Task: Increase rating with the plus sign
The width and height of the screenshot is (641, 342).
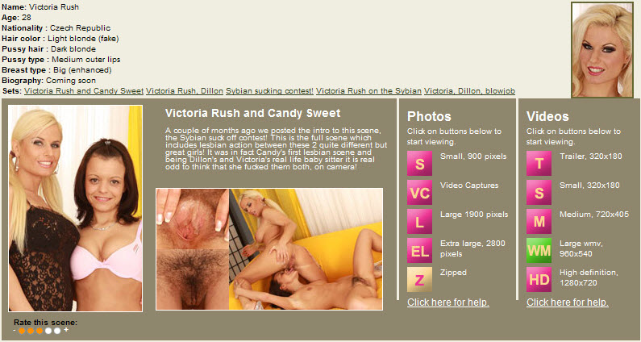Action: pos(66,330)
